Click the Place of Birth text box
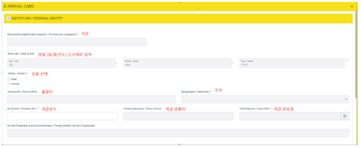361x148 pixels. click(91, 99)
